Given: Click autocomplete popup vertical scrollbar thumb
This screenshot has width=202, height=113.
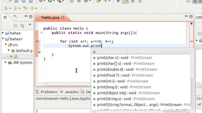Looking at the screenshot, I should [193, 66].
